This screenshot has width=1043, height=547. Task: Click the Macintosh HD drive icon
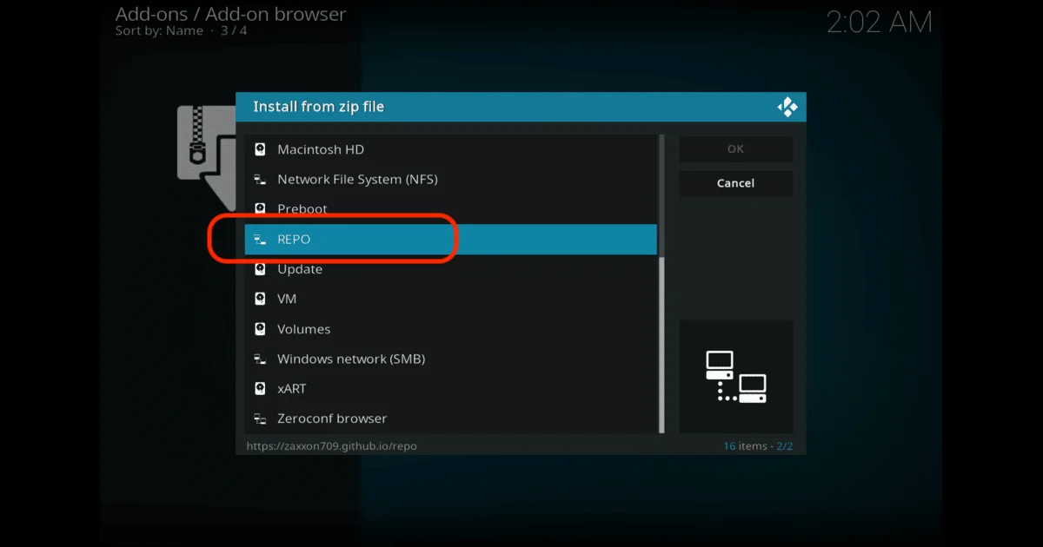(x=260, y=148)
